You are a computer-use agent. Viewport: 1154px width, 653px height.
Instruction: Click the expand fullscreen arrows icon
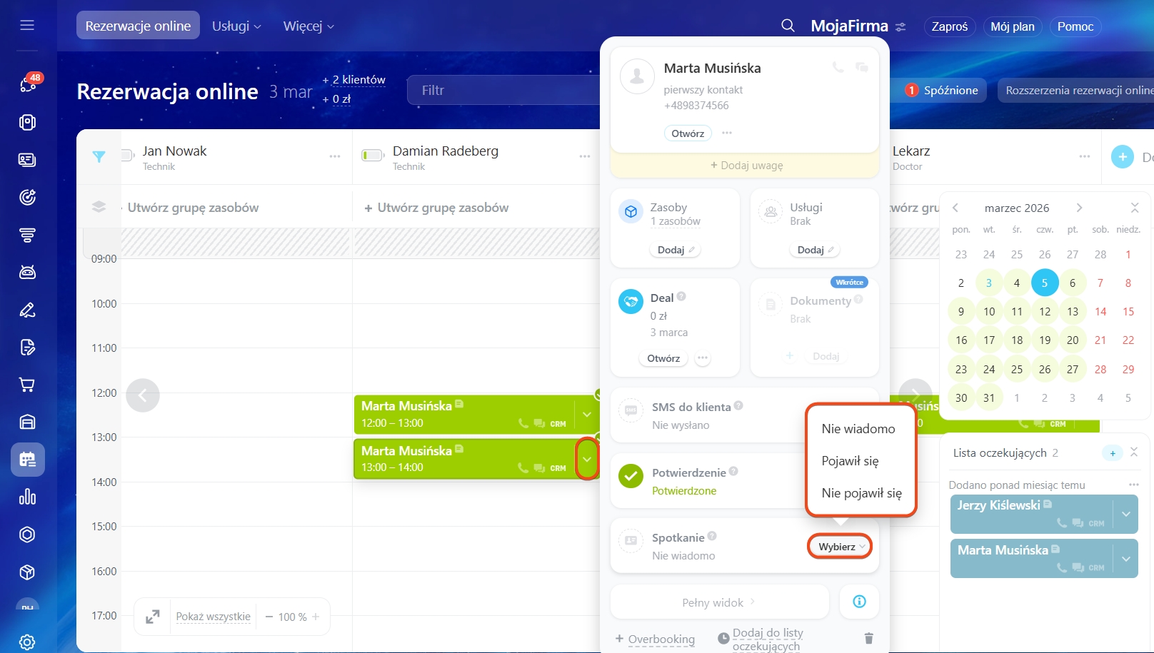point(153,617)
